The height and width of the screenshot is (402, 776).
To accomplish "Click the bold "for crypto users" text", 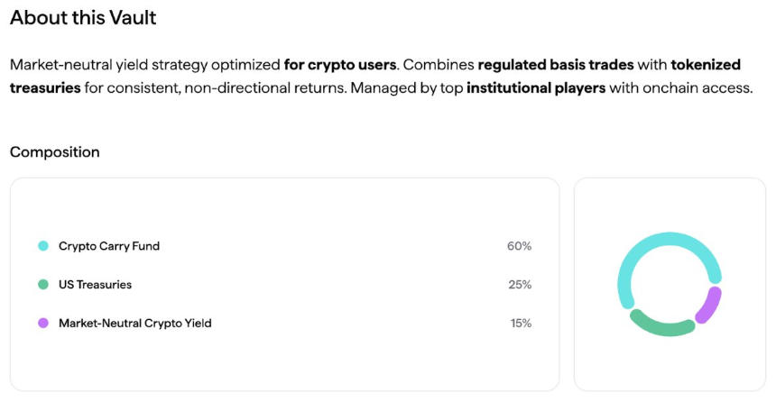I will (341, 65).
